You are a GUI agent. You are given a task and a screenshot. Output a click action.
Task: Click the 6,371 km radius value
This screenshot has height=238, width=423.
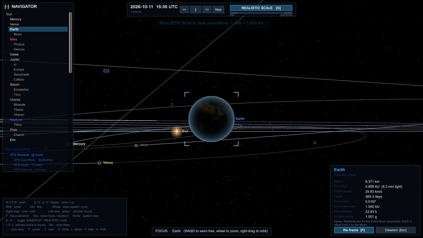pos(372,182)
